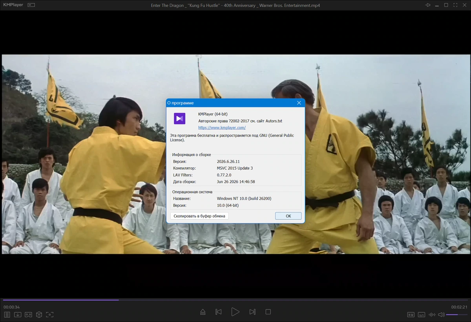Screen dimensions: 471x322
Task: Enter fullscreen mode from title bar
Action: click(455, 5)
